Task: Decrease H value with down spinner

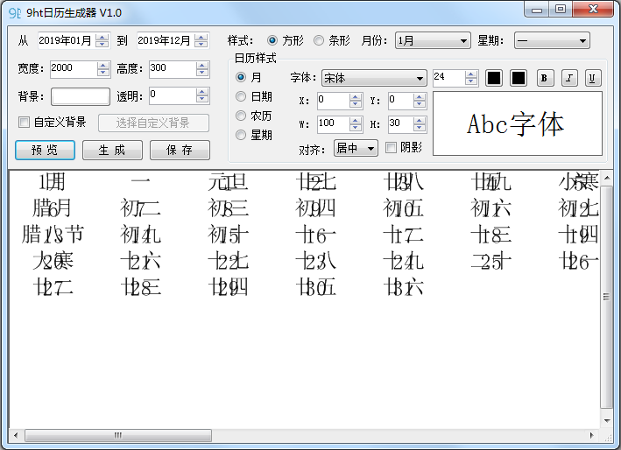Action: [x=419, y=128]
